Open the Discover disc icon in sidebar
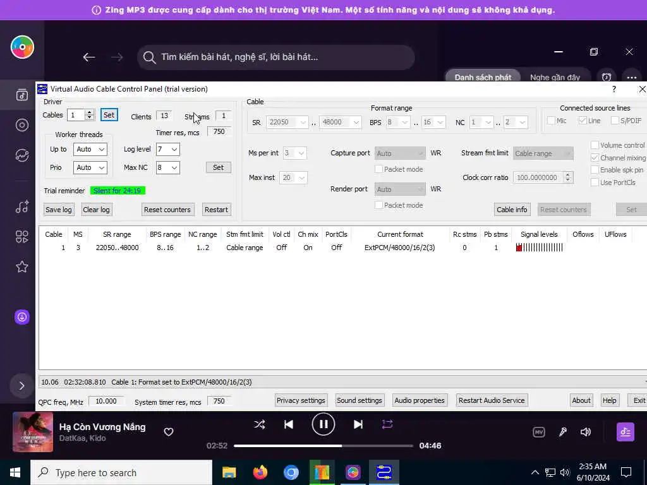The height and width of the screenshot is (485, 647). 22,125
